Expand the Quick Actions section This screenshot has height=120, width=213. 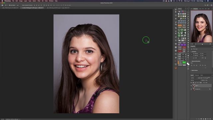[x=191, y=70]
